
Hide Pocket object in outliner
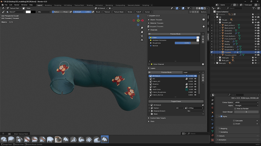[255, 41]
